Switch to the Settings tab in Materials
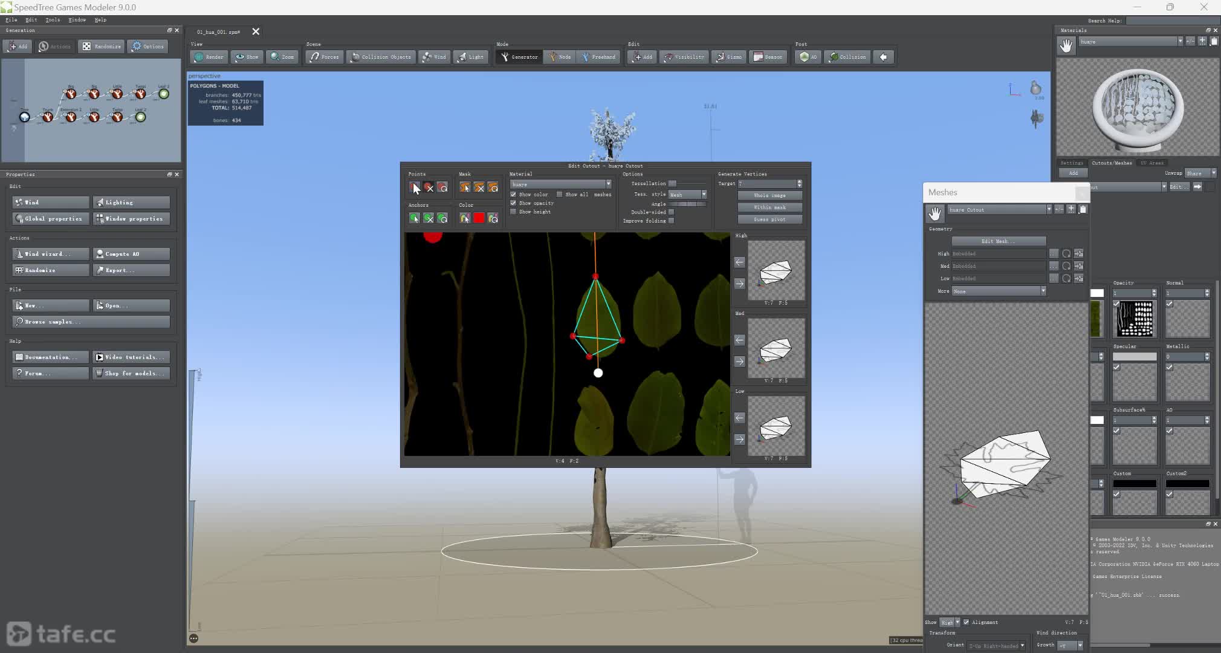Image resolution: width=1221 pixels, height=653 pixels. coord(1072,163)
